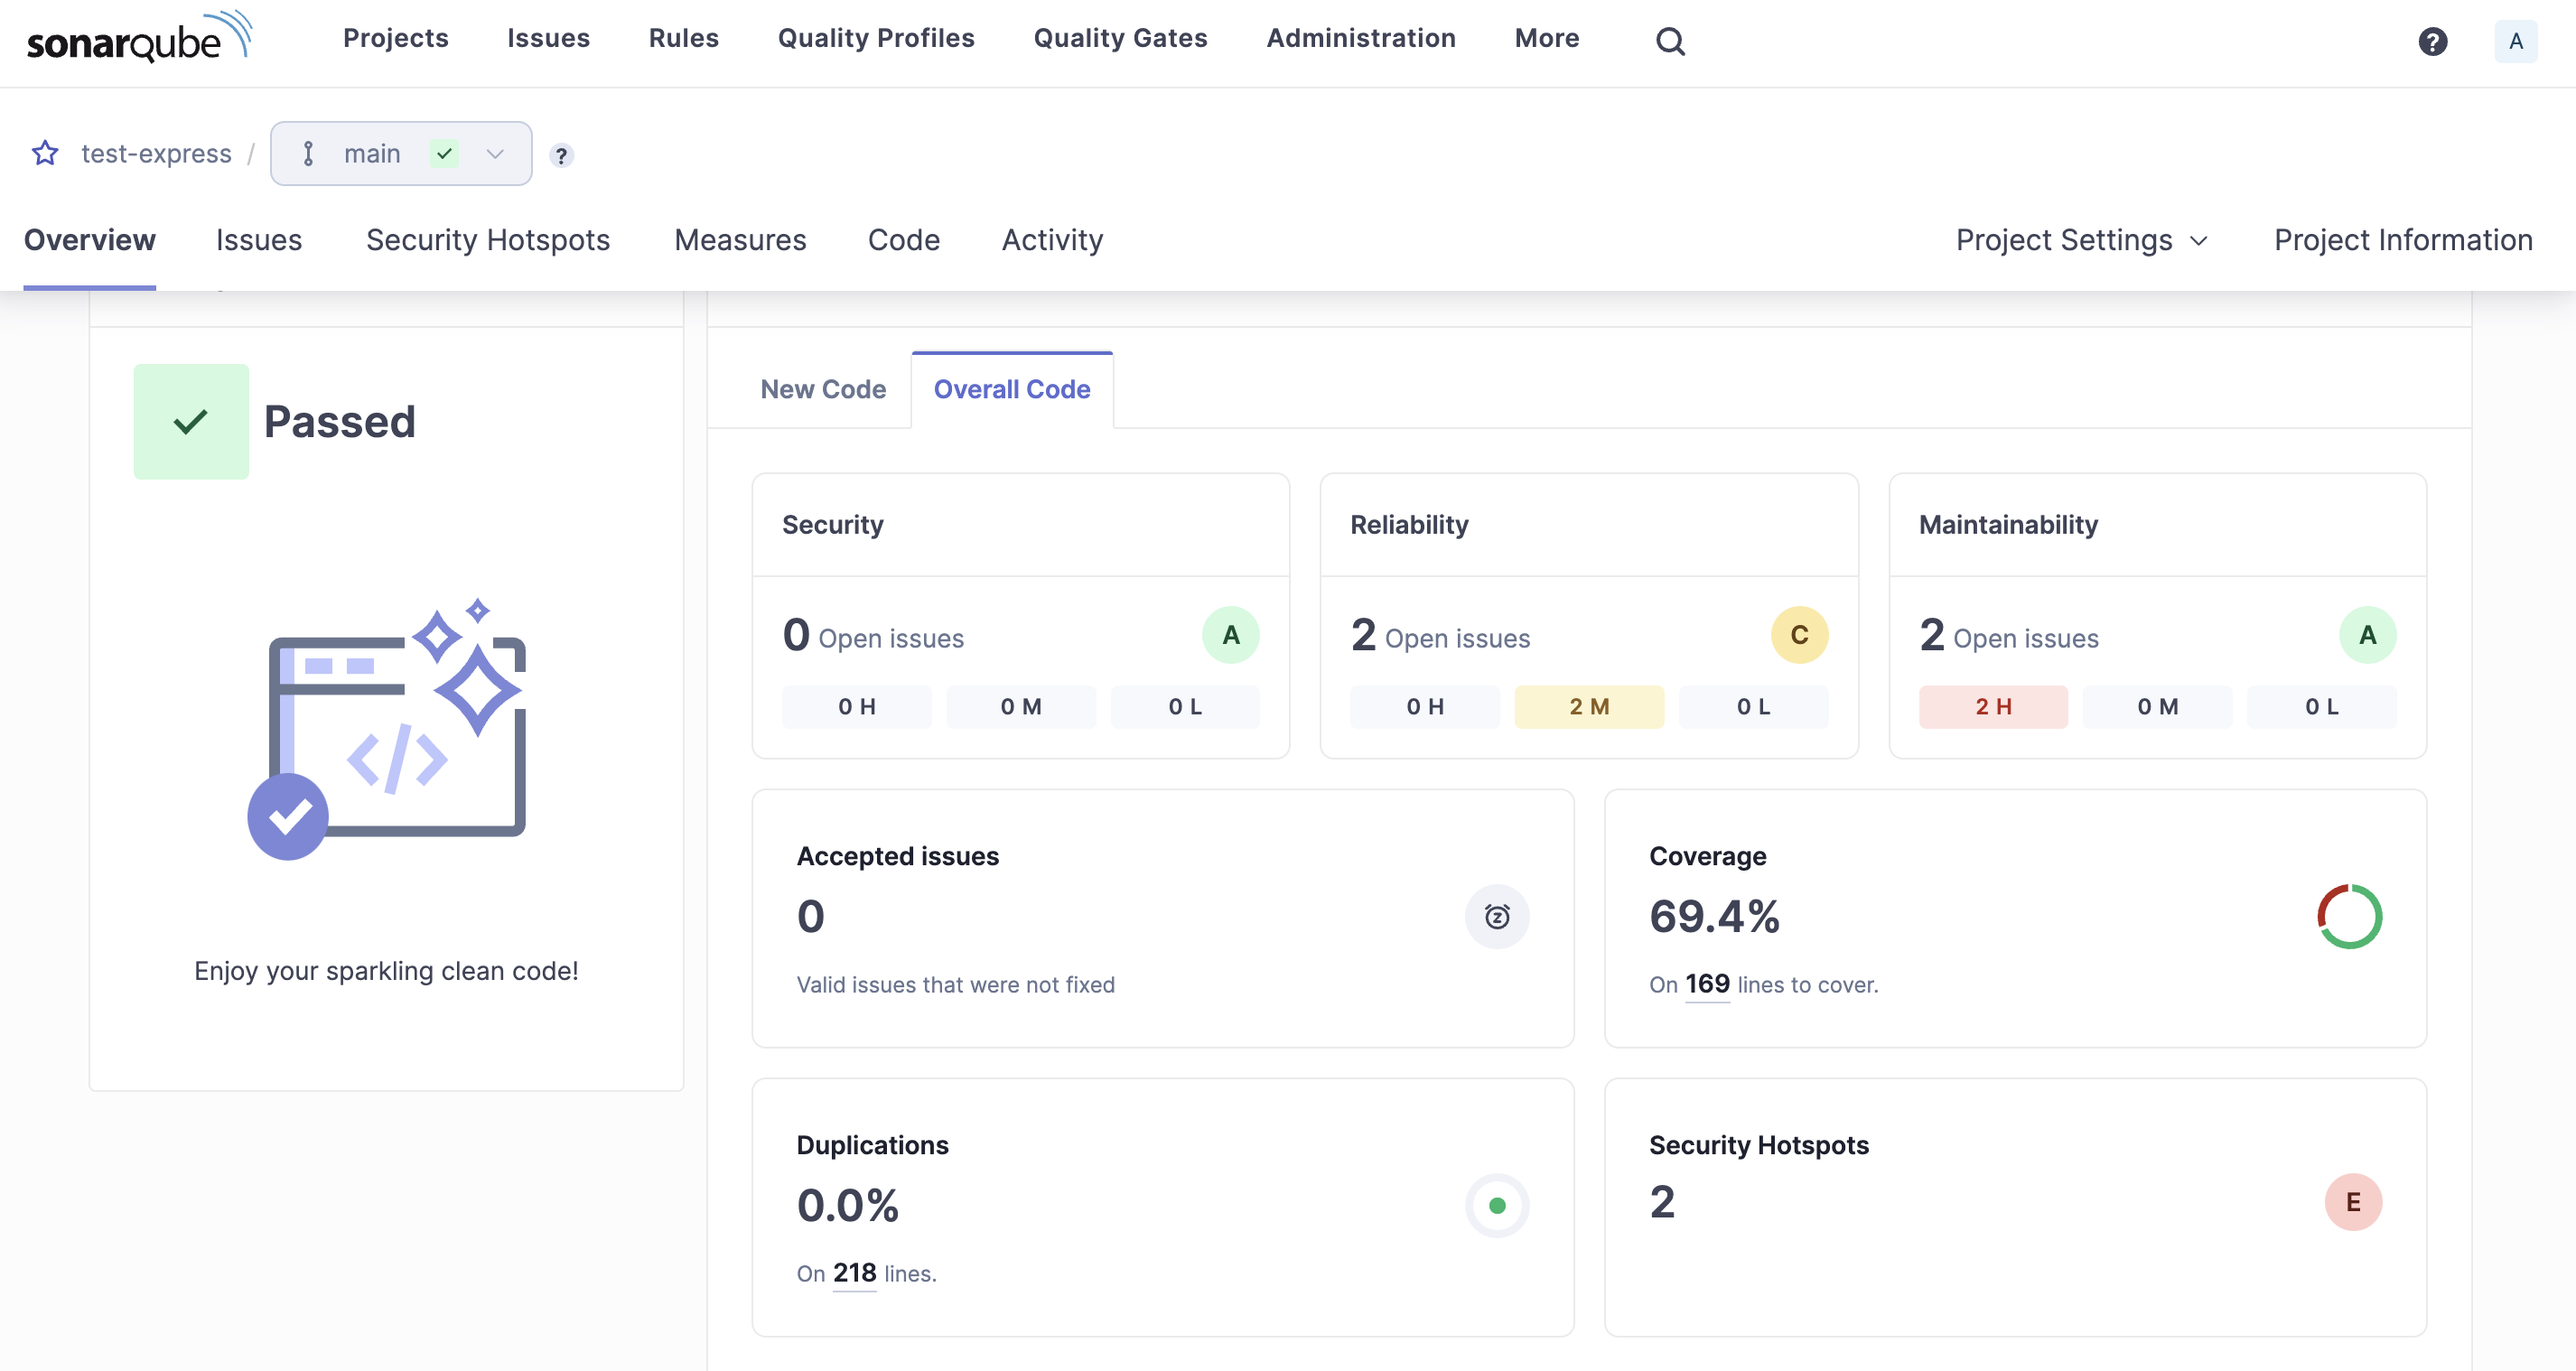
Task: Click the 169 lines to cover link
Action: tap(1707, 984)
